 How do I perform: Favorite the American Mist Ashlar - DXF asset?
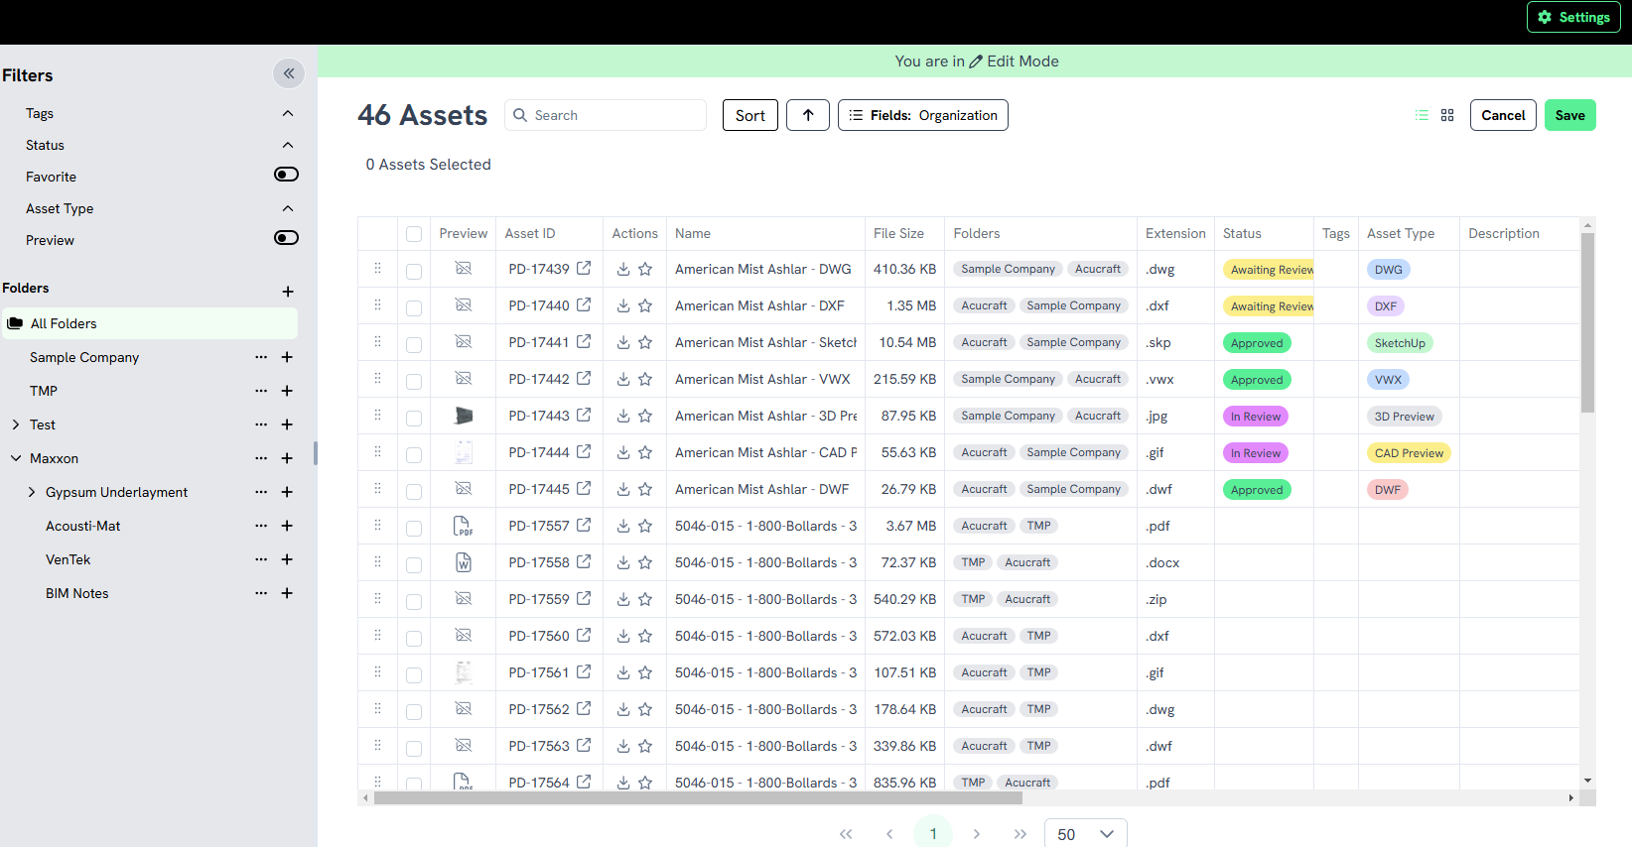coord(645,305)
